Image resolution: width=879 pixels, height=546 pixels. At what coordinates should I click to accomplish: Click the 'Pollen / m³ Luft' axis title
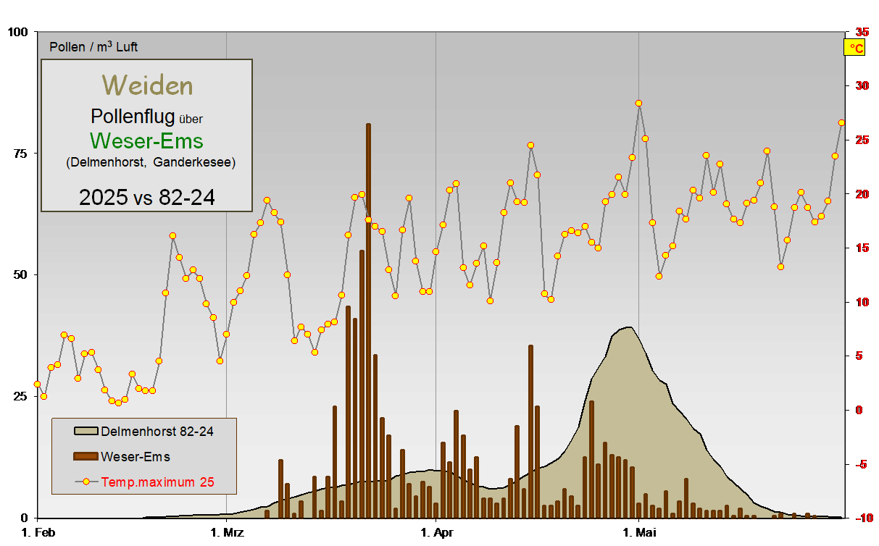coord(93,47)
